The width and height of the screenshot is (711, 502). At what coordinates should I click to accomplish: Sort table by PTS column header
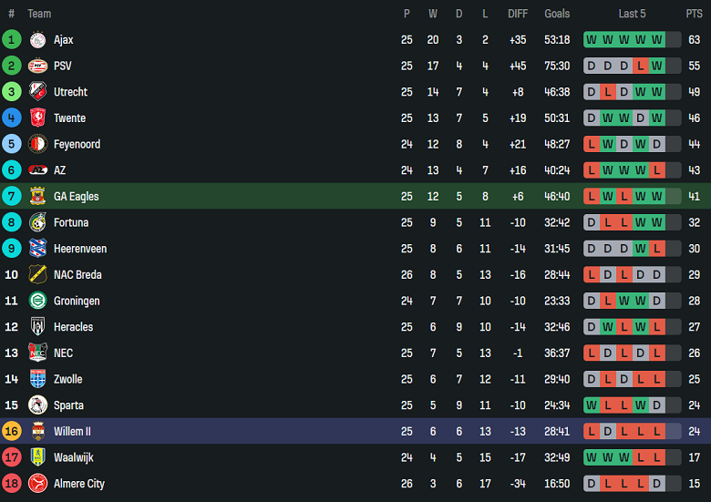(x=695, y=14)
